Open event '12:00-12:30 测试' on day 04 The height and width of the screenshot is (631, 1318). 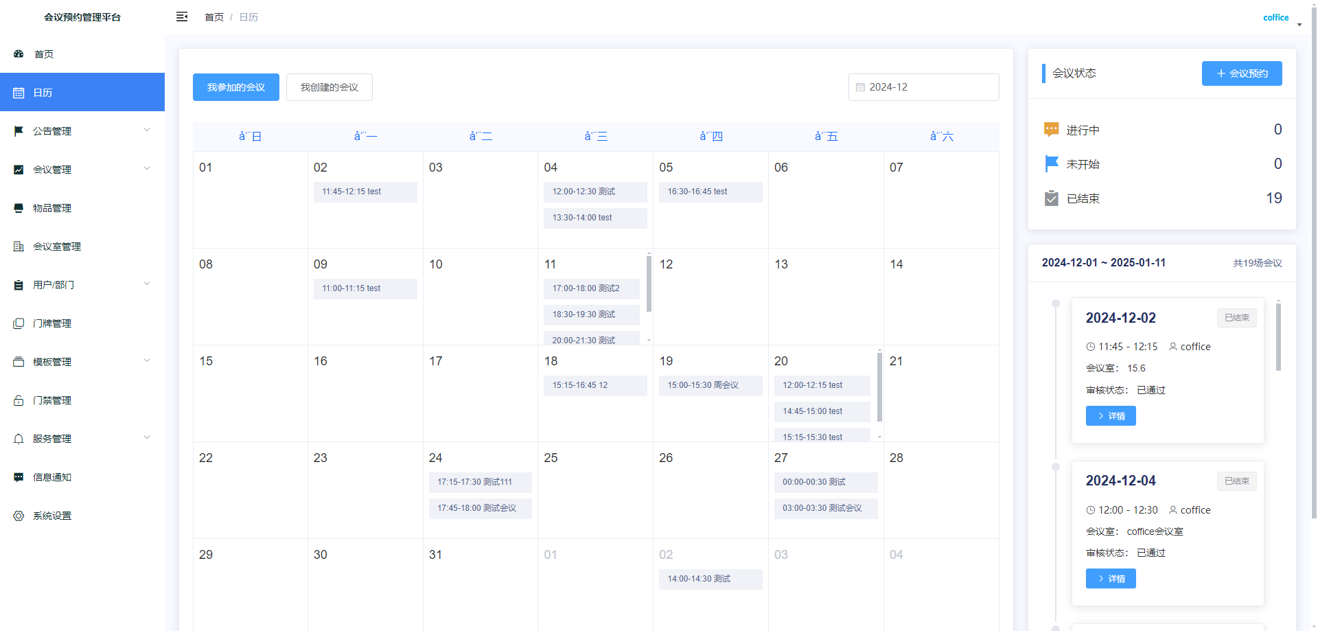pos(595,192)
